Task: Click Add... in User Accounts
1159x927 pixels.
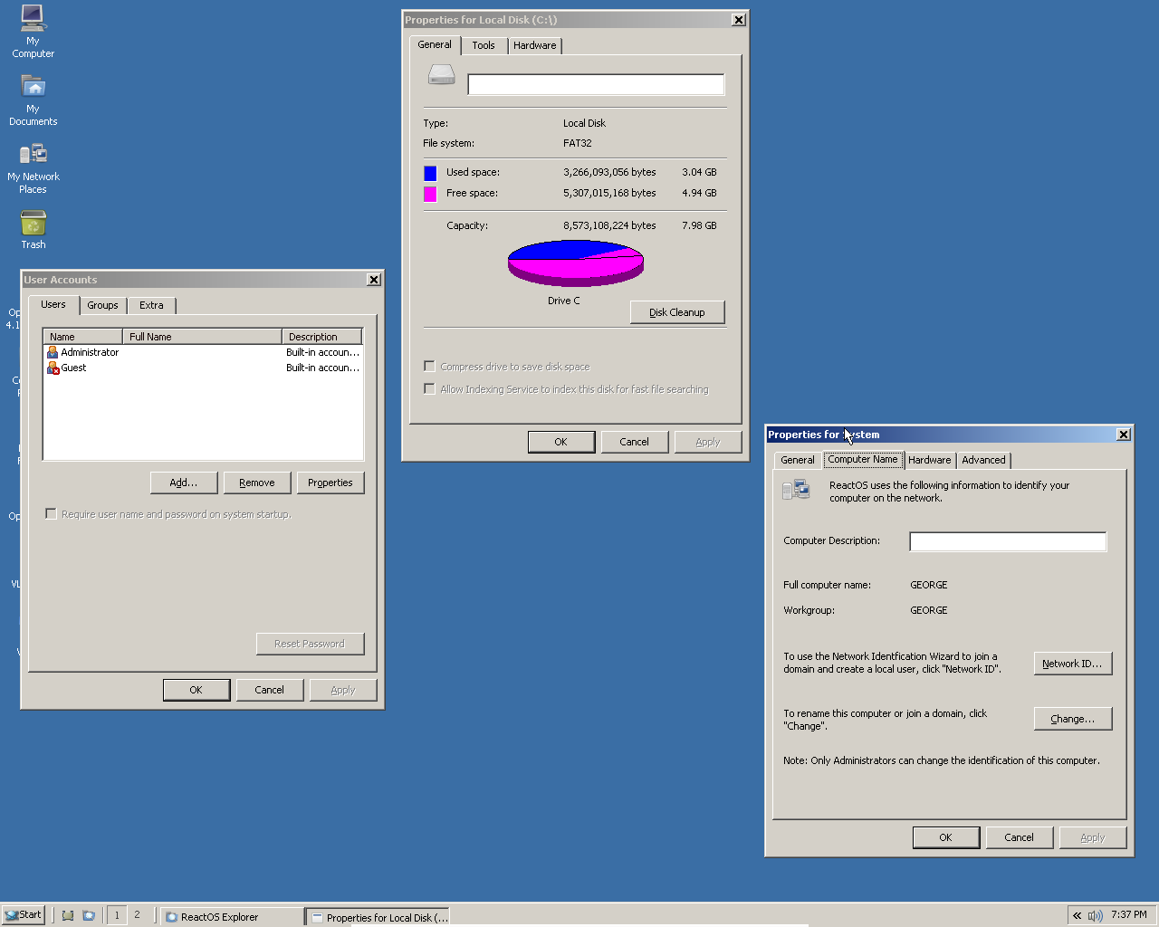Action: tap(184, 483)
